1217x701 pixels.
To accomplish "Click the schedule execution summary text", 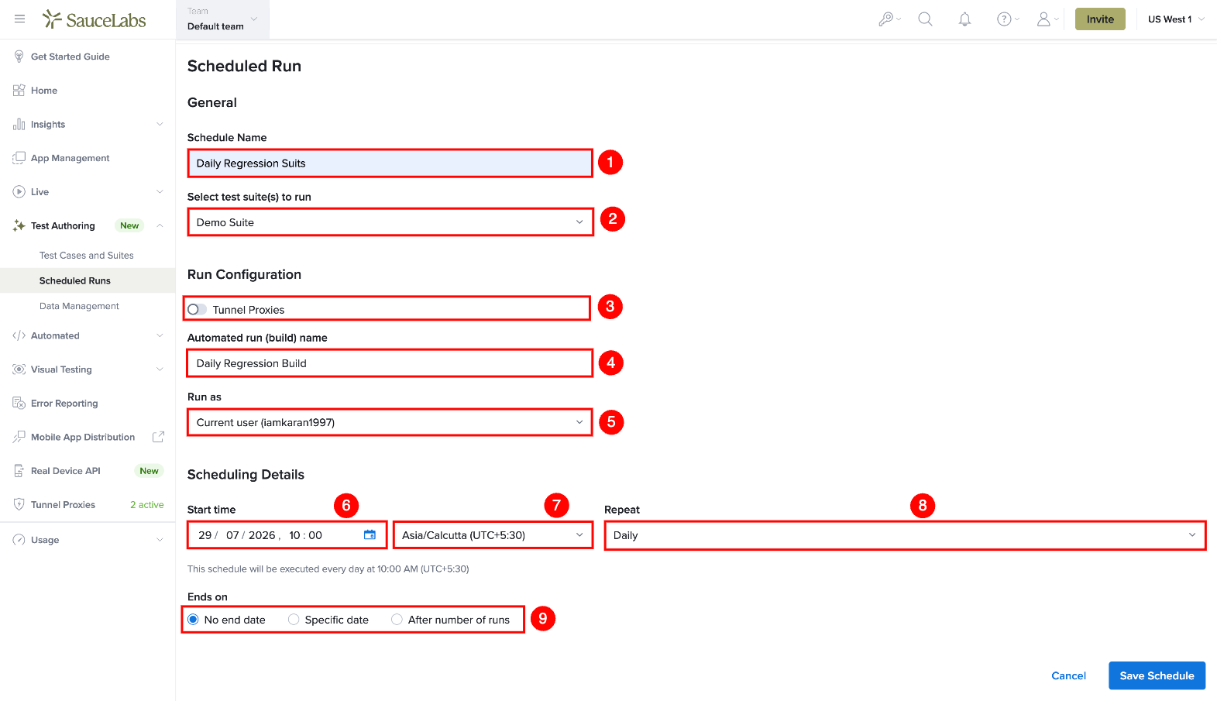I will click(328, 569).
